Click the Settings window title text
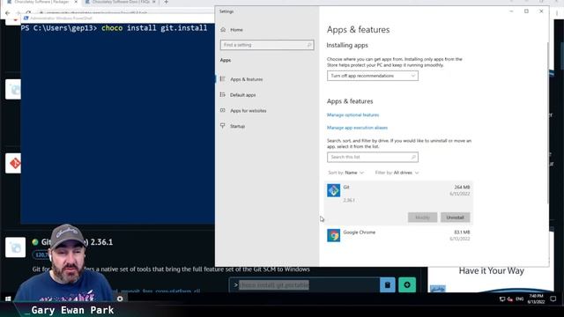The width and height of the screenshot is (564, 317). (226, 11)
